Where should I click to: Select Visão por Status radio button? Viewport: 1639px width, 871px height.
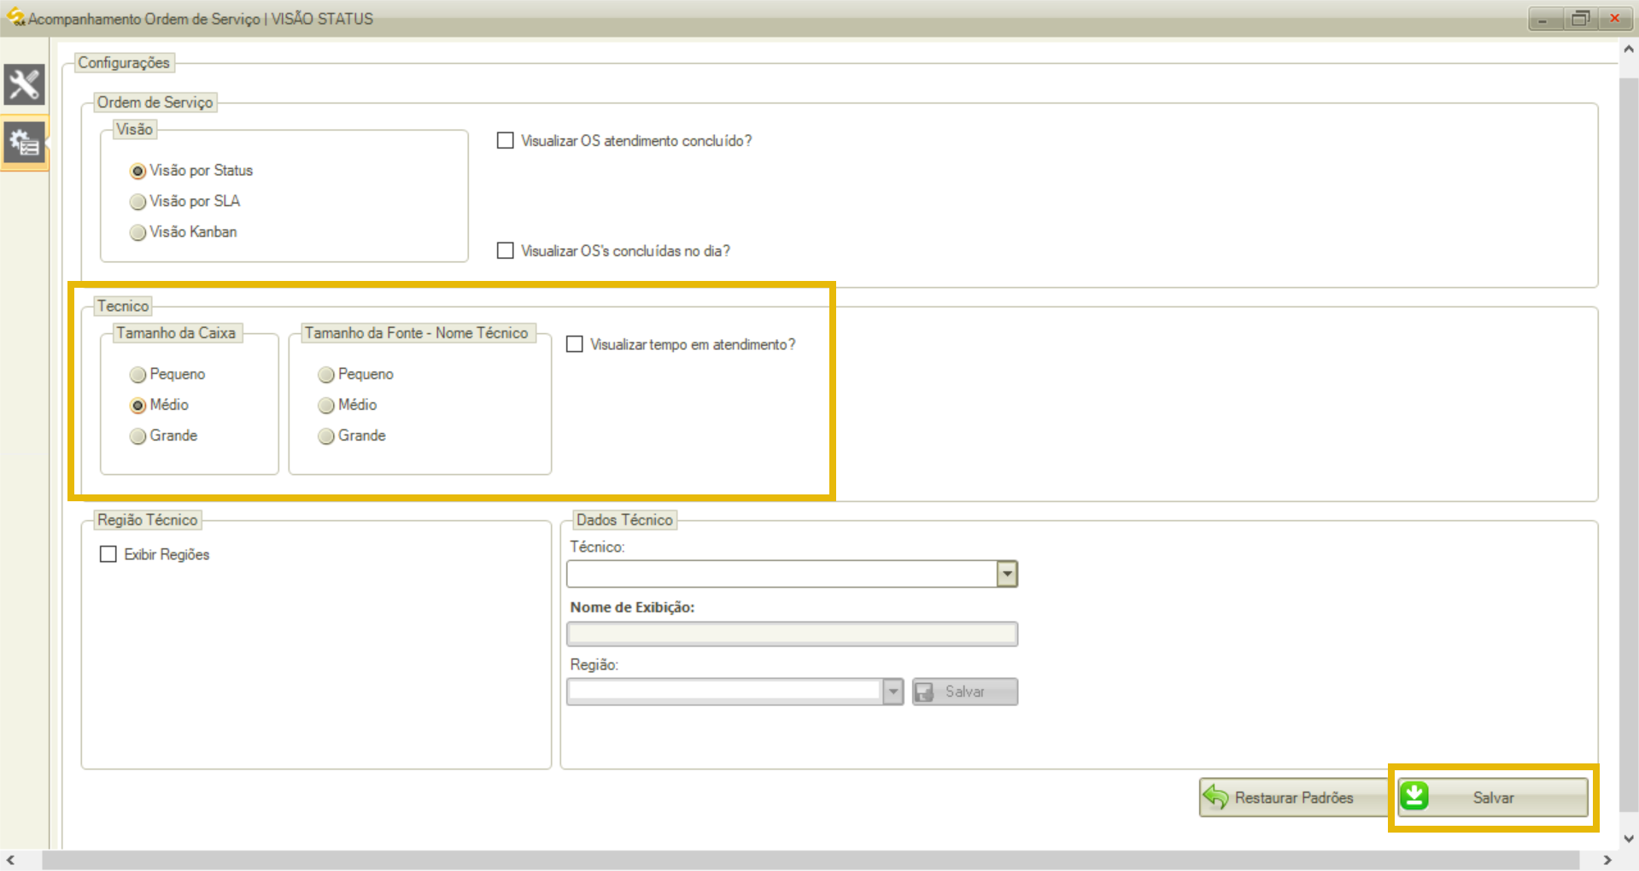pos(138,171)
